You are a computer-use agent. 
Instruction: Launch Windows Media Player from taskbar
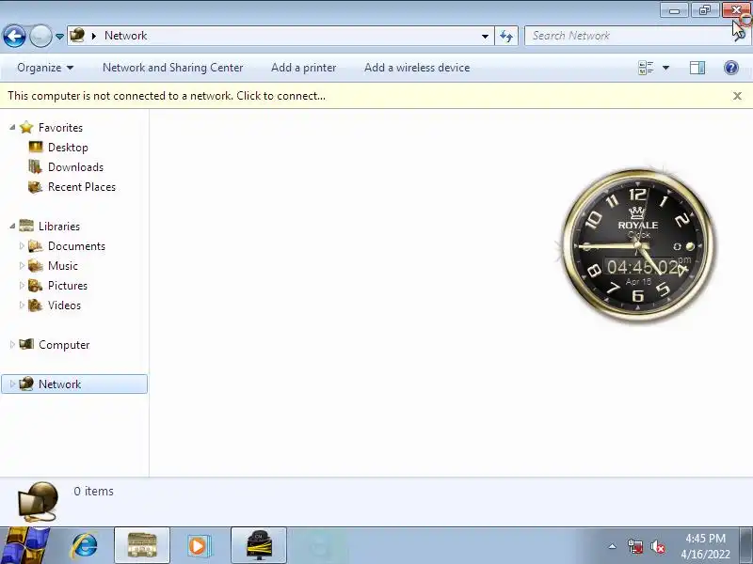point(199,546)
